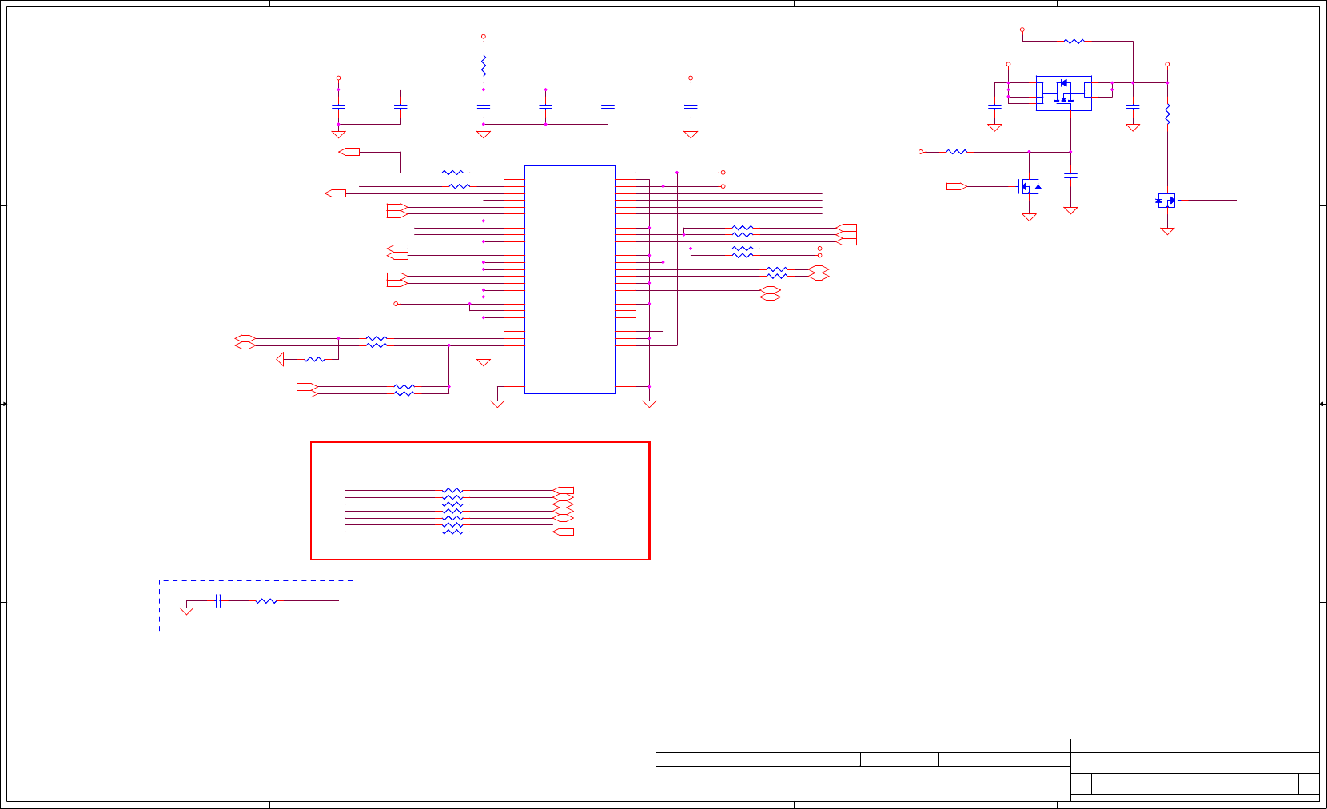Click the capacitor symbol inside the dashed blue box
This screenshot has height=809, width=1327.
218,600
